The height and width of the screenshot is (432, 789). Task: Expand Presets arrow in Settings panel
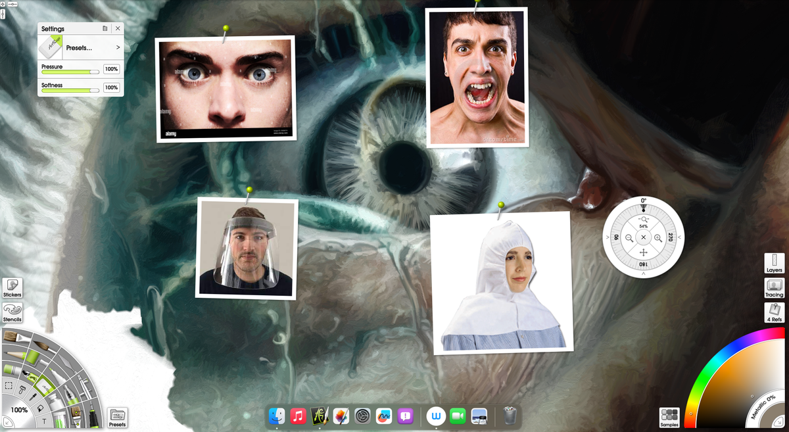pos(118,48)
